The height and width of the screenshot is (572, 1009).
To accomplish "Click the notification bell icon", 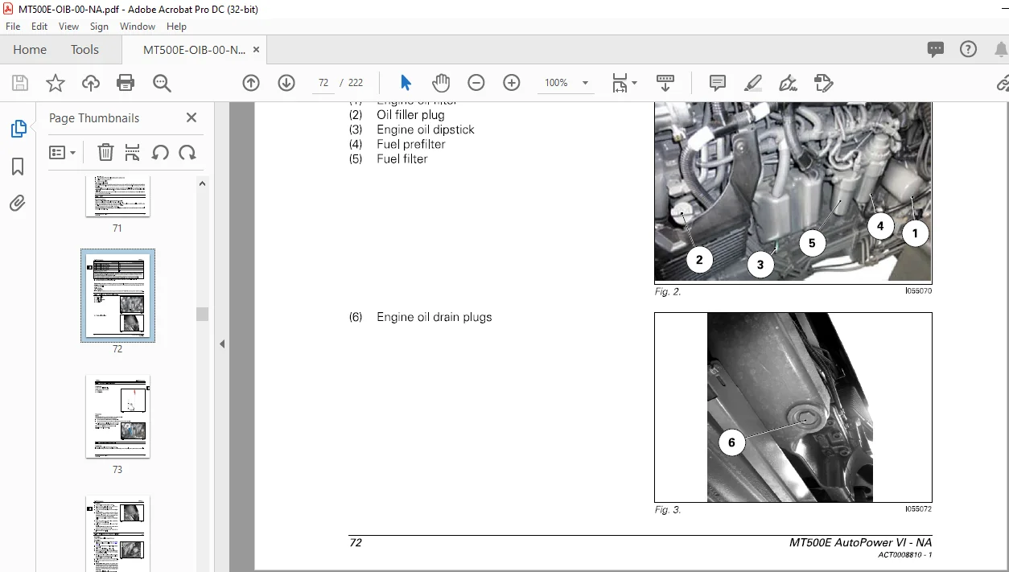I will (1002, 49).
